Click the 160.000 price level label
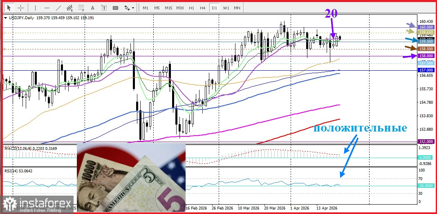Image resolution: width=437 pixels, height=214 pixels. [x=426, y=27]
